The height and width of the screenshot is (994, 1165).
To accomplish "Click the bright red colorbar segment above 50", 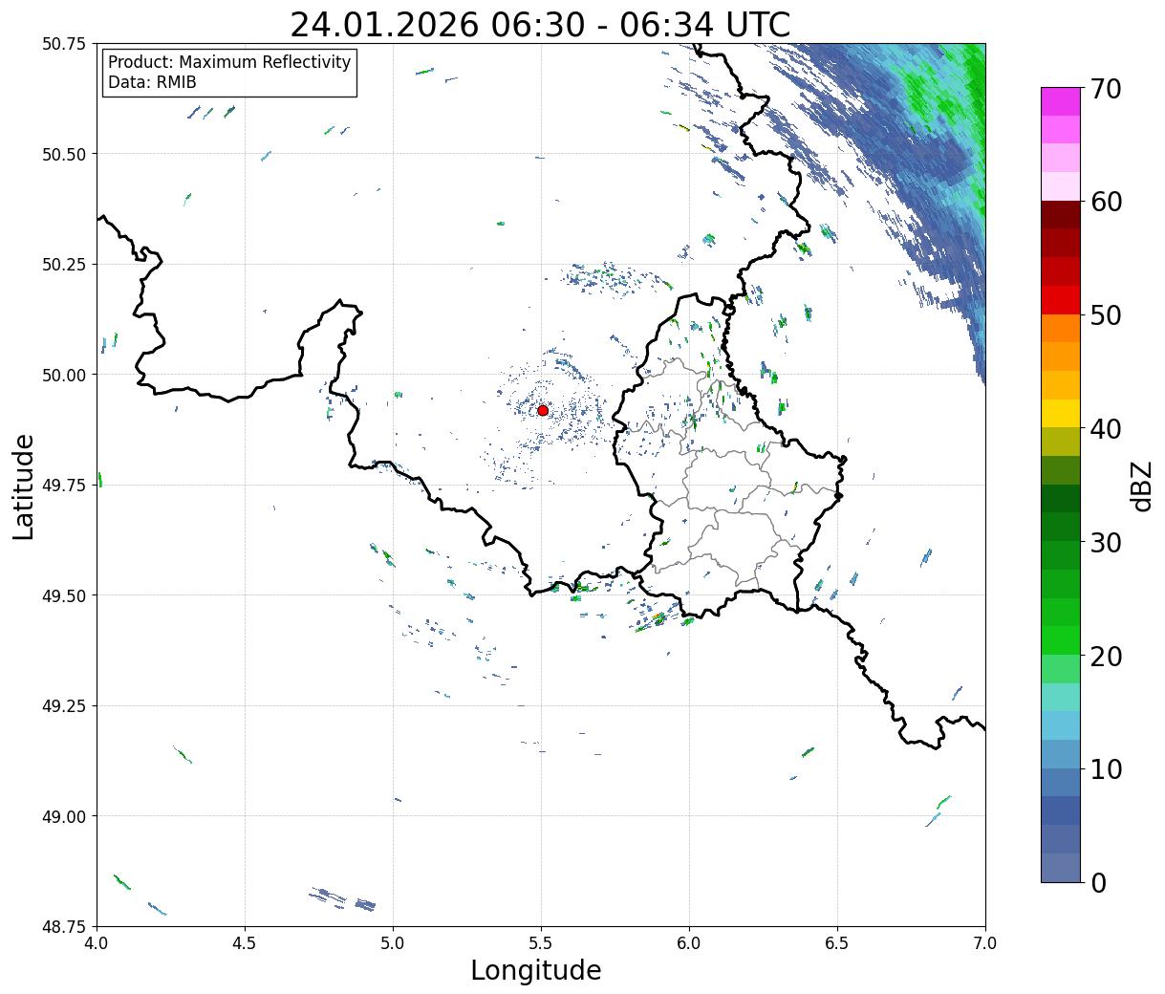I will tap(1061, 300).
